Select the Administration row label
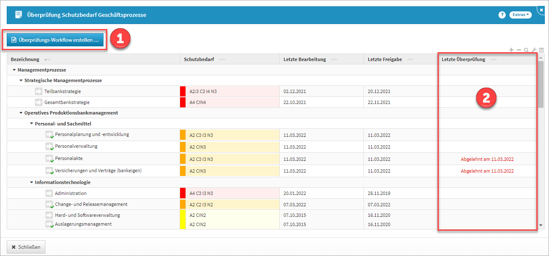The width and height of the screenshot is (549, 256). tap(71, 193)
